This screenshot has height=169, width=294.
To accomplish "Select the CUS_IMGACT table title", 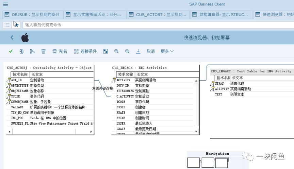I will pyautogui.click(x=251, y=71).
